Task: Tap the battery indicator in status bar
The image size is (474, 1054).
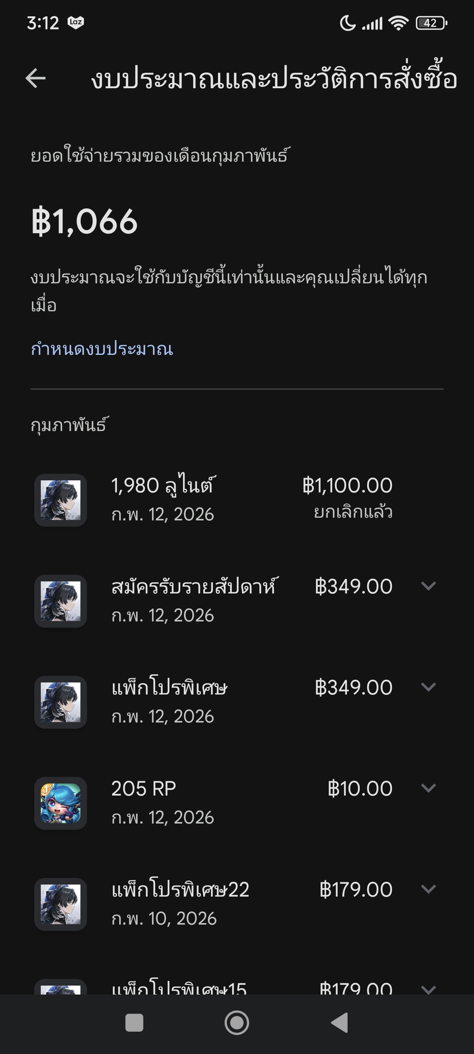Action: [431, 23]
